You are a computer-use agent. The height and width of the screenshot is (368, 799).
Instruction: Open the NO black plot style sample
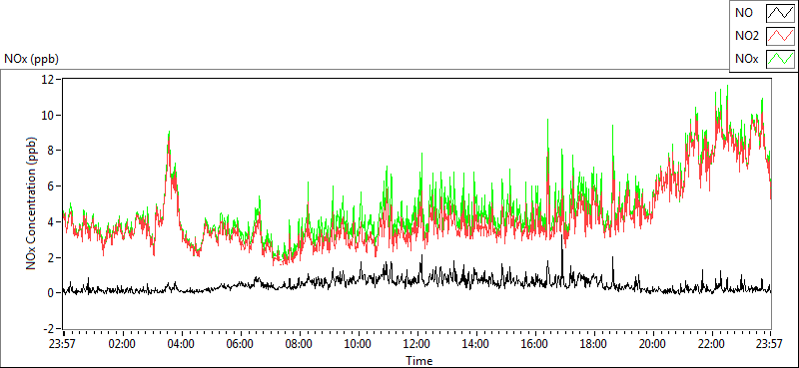pyautogui.click(x=780, y=13)
